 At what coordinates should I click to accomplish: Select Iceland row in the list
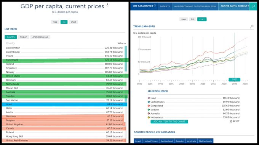[x=64, y=64]
